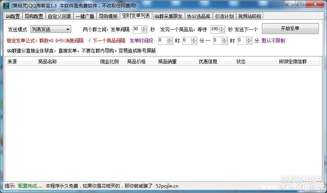The height and width of the screenshot is (193, 327).
Task: Decrease the end hour of 发单时间段
Action: 224,42
